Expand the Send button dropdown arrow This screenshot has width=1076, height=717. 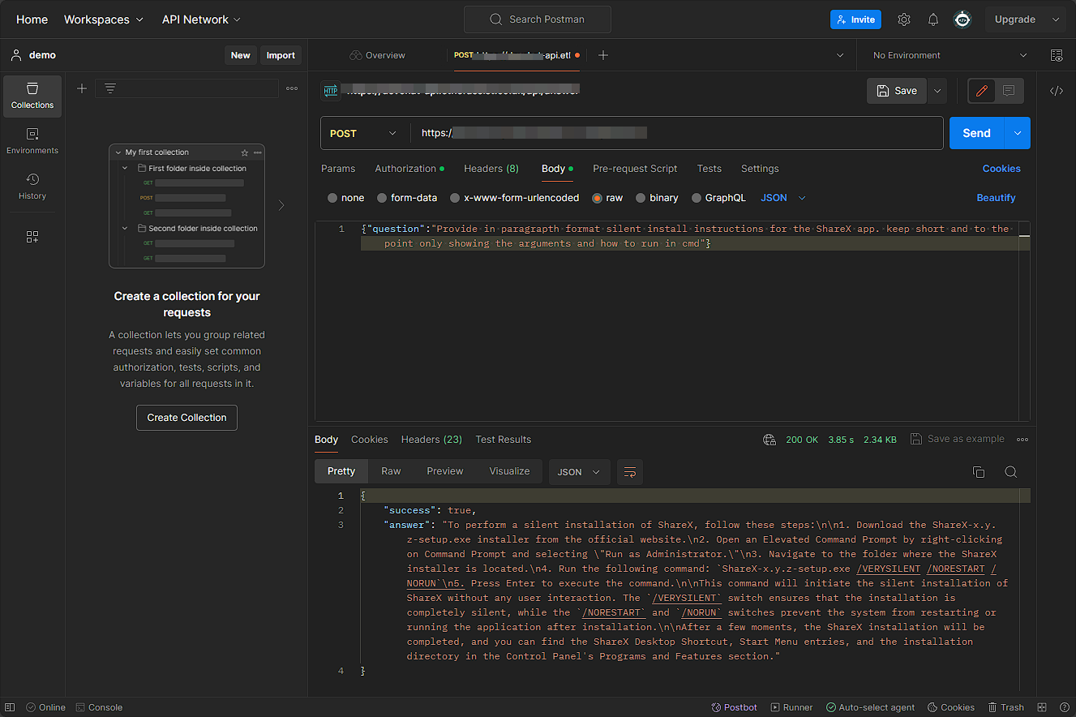coord(1017,133)
